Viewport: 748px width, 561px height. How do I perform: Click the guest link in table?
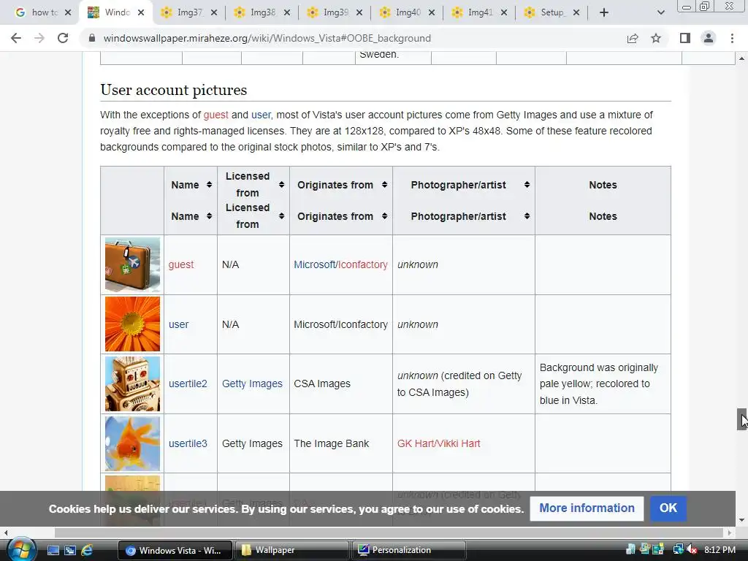181,264
